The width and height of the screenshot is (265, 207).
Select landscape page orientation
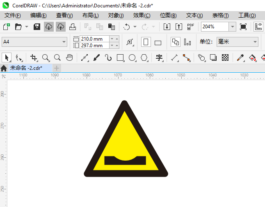[x=158, y=42]
